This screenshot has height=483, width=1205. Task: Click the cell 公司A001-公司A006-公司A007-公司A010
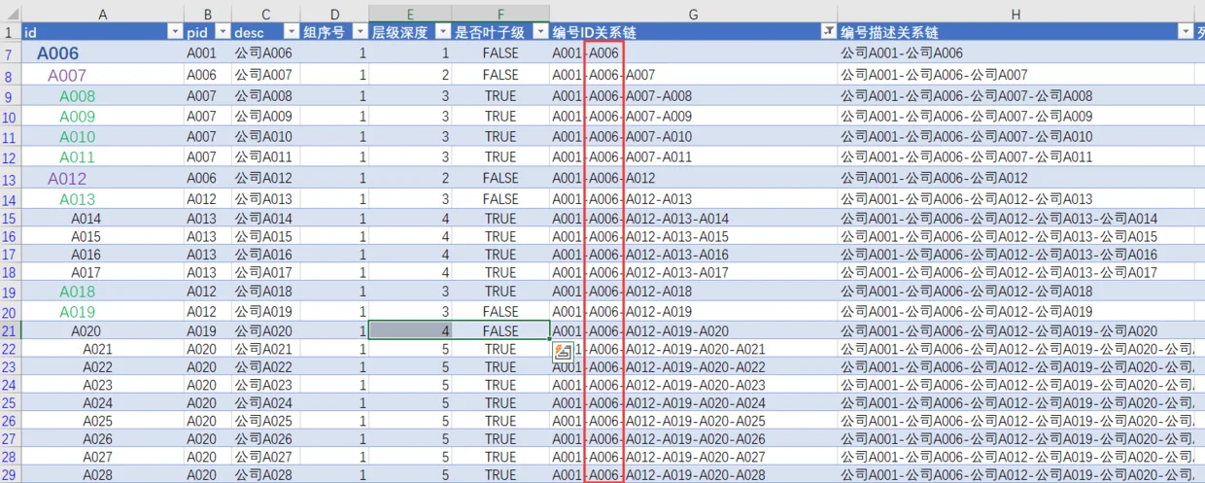[1016, 137]
